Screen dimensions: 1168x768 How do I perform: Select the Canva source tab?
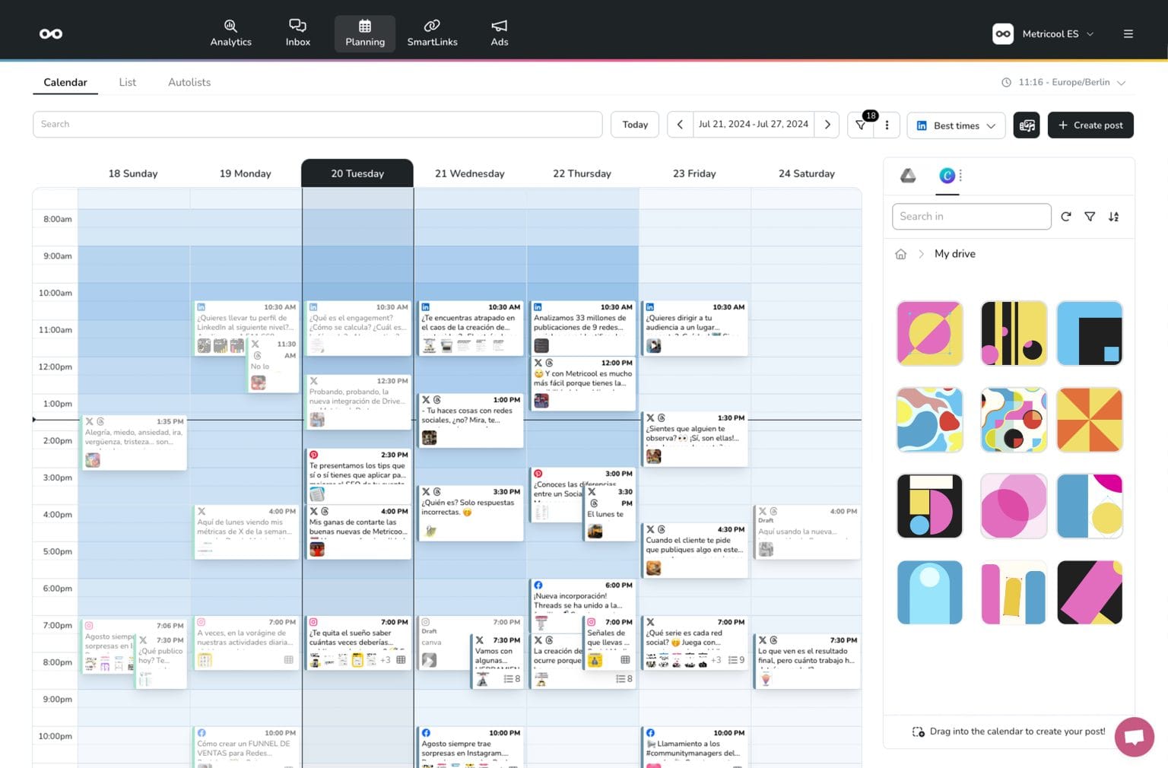tap(947, 176)
